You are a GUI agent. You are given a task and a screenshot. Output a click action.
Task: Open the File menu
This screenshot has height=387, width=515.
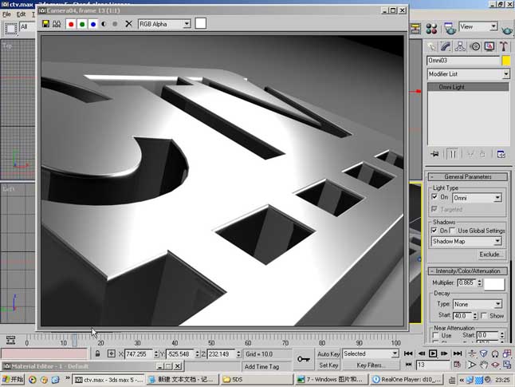[x=6, y=14]
